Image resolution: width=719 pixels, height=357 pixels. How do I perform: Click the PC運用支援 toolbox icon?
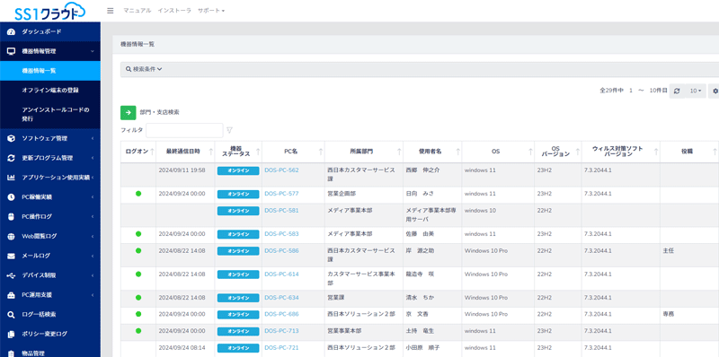click(x=12, y=295)
